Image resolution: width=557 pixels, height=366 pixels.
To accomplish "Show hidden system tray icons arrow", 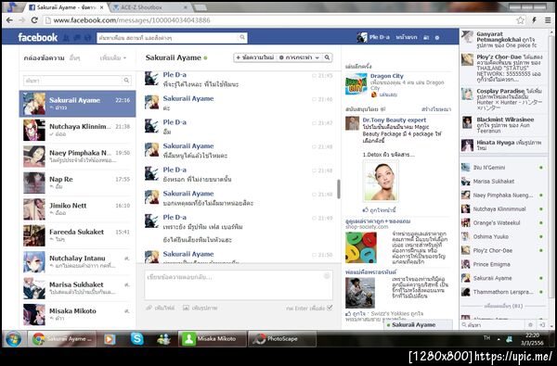I will (499, 339).
